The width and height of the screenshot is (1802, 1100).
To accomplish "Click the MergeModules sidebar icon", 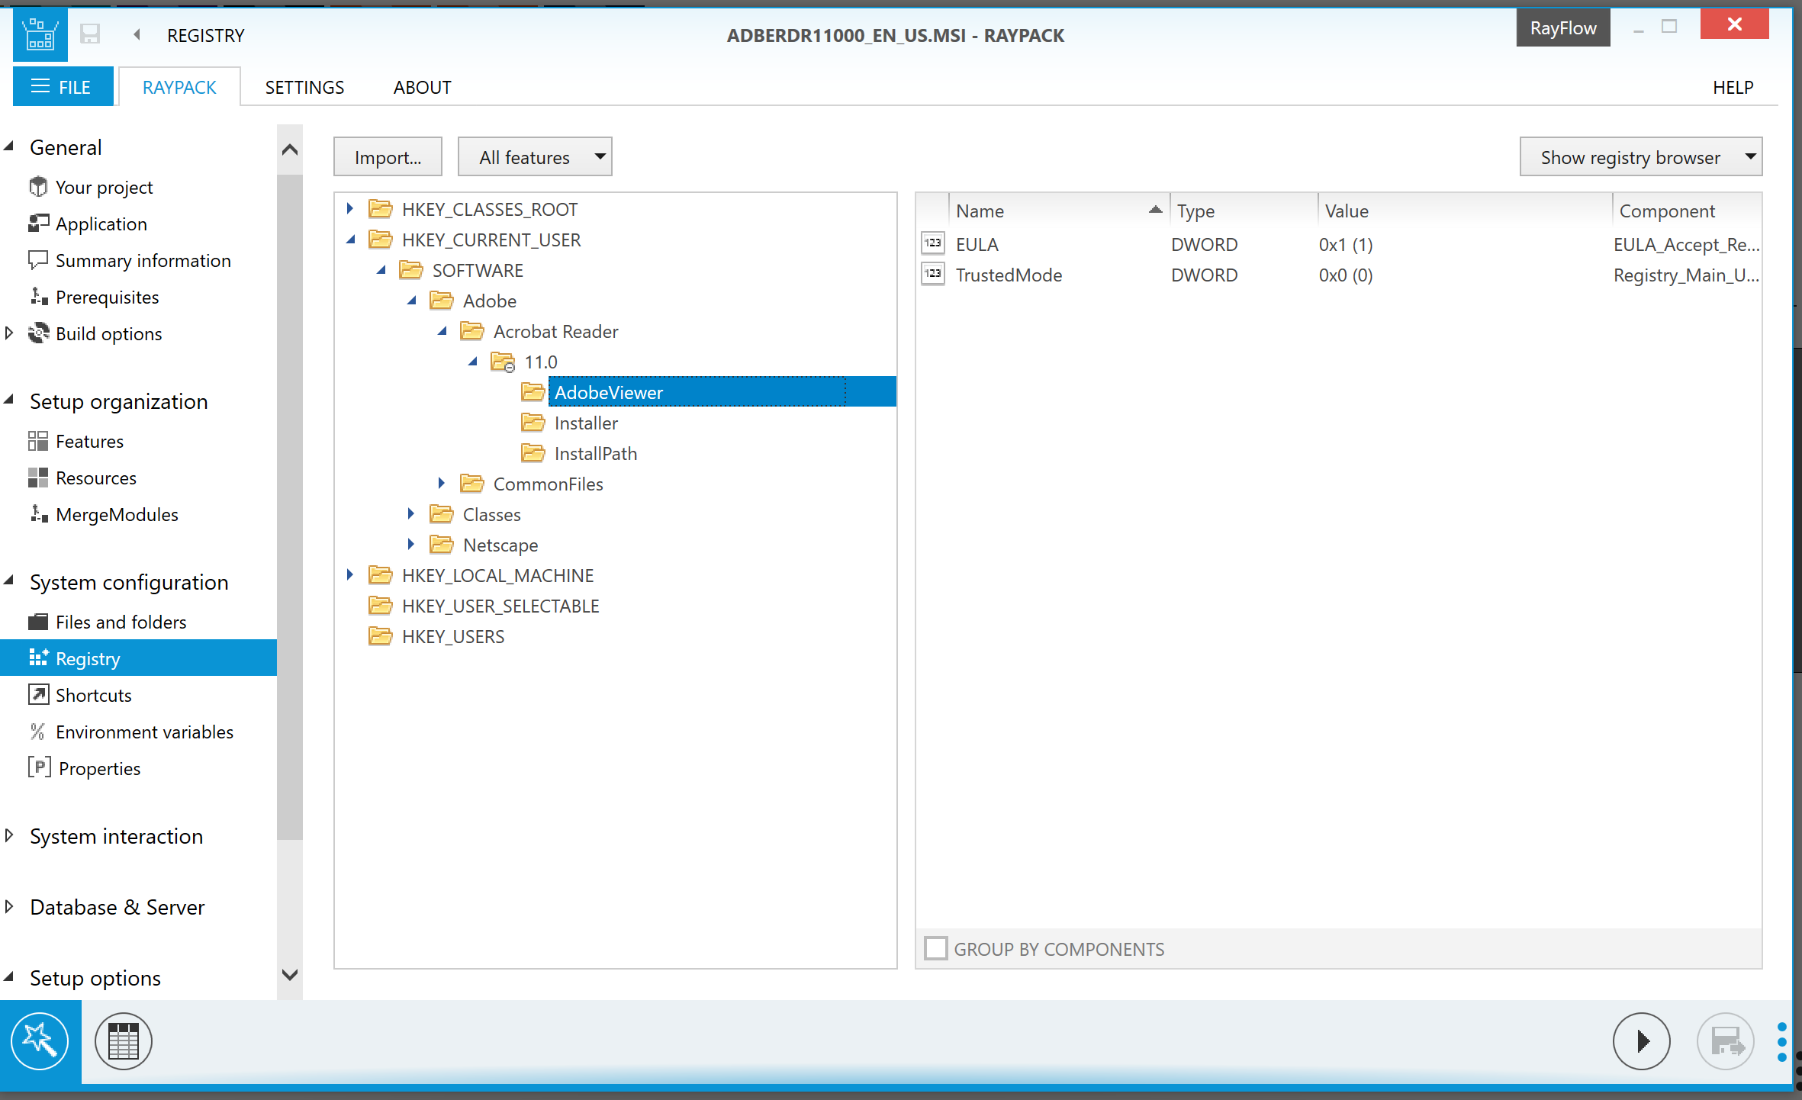I will point(38,514).
